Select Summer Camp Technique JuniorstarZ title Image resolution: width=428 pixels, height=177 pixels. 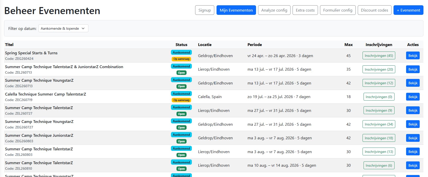tap(39, 136)
